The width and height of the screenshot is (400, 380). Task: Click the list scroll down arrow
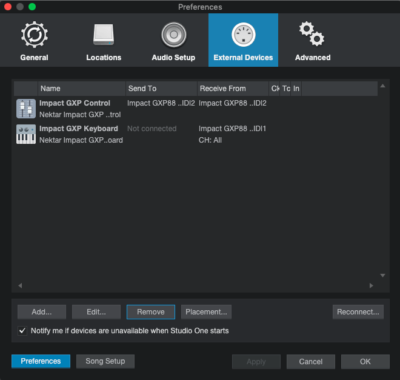click(382, 275)
